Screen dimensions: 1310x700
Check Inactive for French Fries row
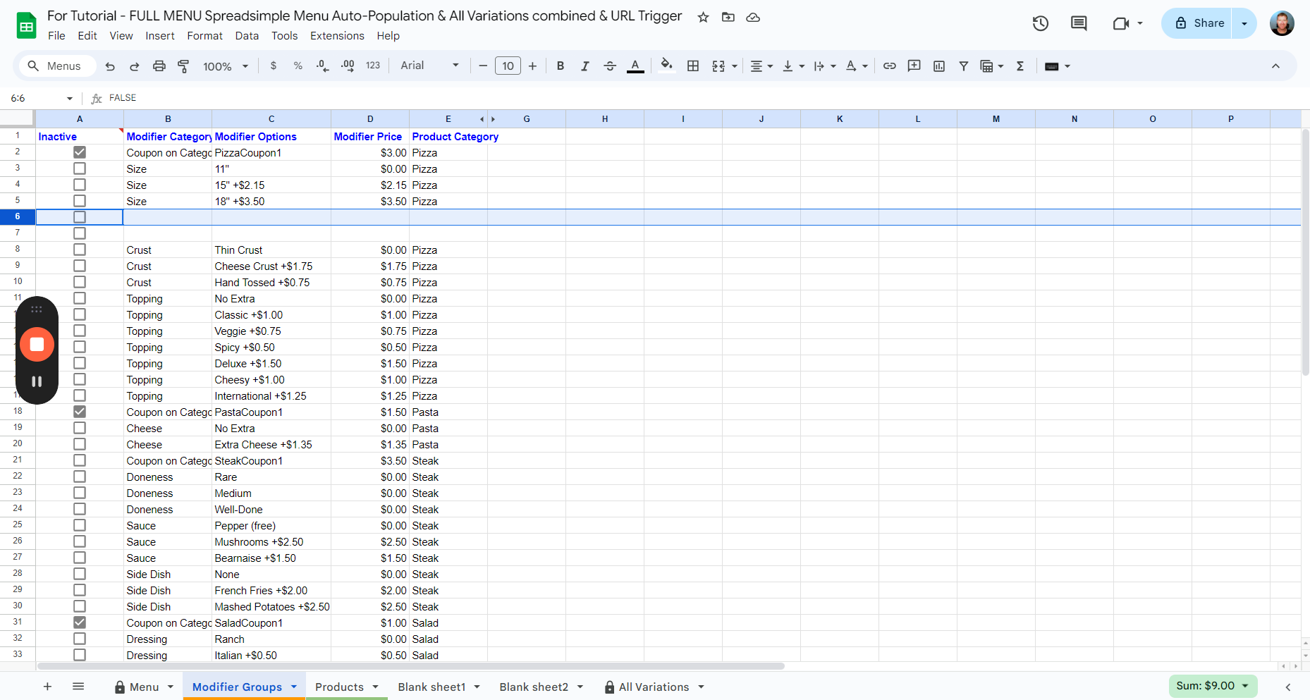pos(80,590)
